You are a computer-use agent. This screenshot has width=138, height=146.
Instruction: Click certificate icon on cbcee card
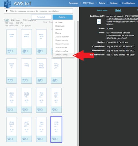[9, 109]
